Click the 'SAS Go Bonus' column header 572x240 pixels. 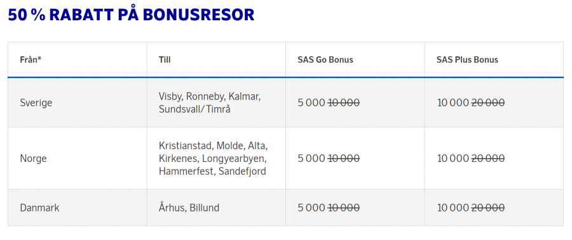click(x=355, y=60)
